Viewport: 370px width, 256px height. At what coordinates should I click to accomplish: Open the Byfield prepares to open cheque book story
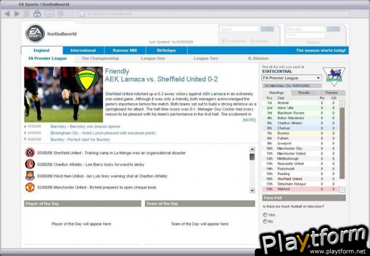coord(97,187)
